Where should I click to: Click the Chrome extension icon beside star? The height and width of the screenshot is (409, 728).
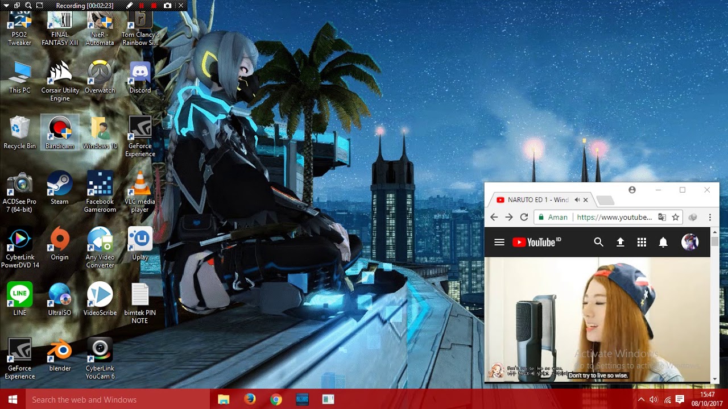coord(693,217)
